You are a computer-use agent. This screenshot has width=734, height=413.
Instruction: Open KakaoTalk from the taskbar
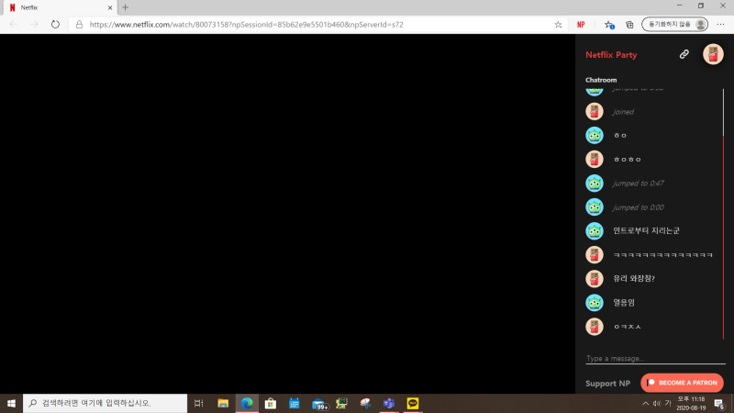click(412, 403)
